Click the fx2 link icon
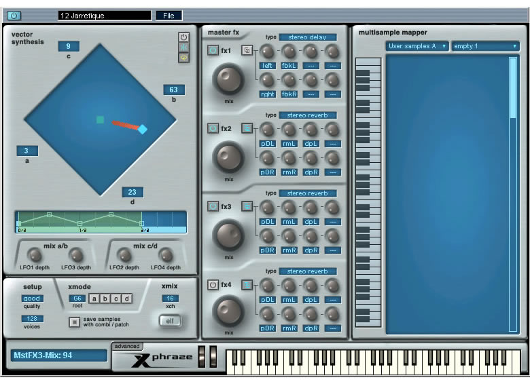The height and width of the screenshot is (384, 530). click(x=247, y=128)
